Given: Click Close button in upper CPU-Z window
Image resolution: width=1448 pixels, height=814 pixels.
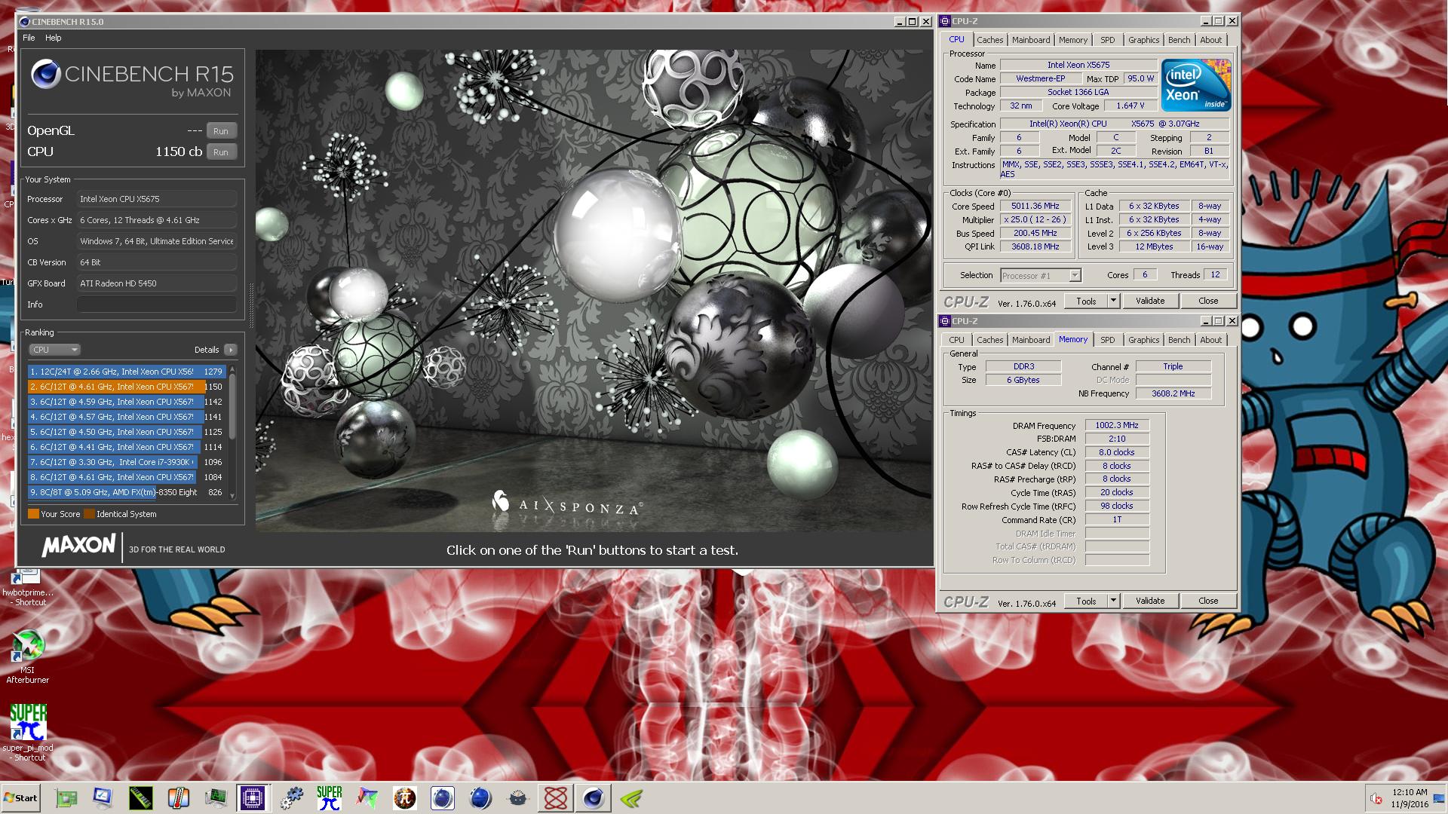Looking at the screenshot, I should pos(1208,301).
